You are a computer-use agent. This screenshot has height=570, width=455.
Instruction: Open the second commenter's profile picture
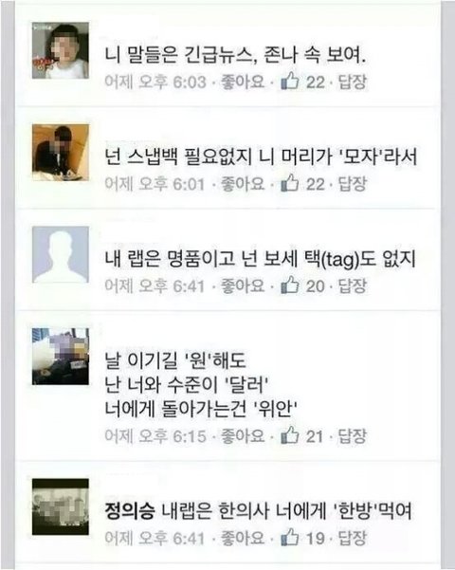61,153
